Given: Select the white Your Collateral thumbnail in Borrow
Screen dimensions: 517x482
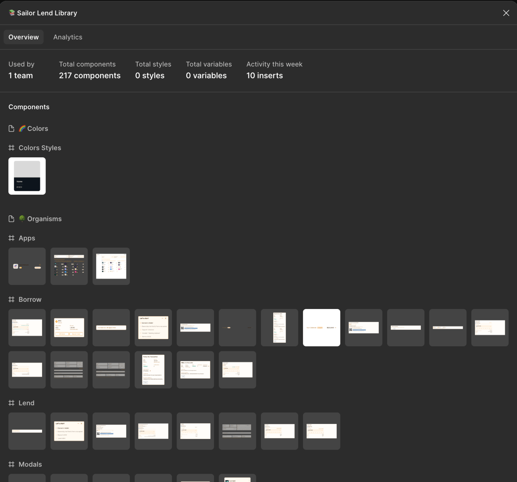Looking at the screenshot, I should tap(321, 327).
